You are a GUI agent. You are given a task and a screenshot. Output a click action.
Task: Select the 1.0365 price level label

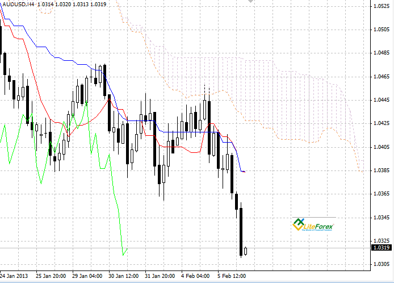(x=382, y=194)
